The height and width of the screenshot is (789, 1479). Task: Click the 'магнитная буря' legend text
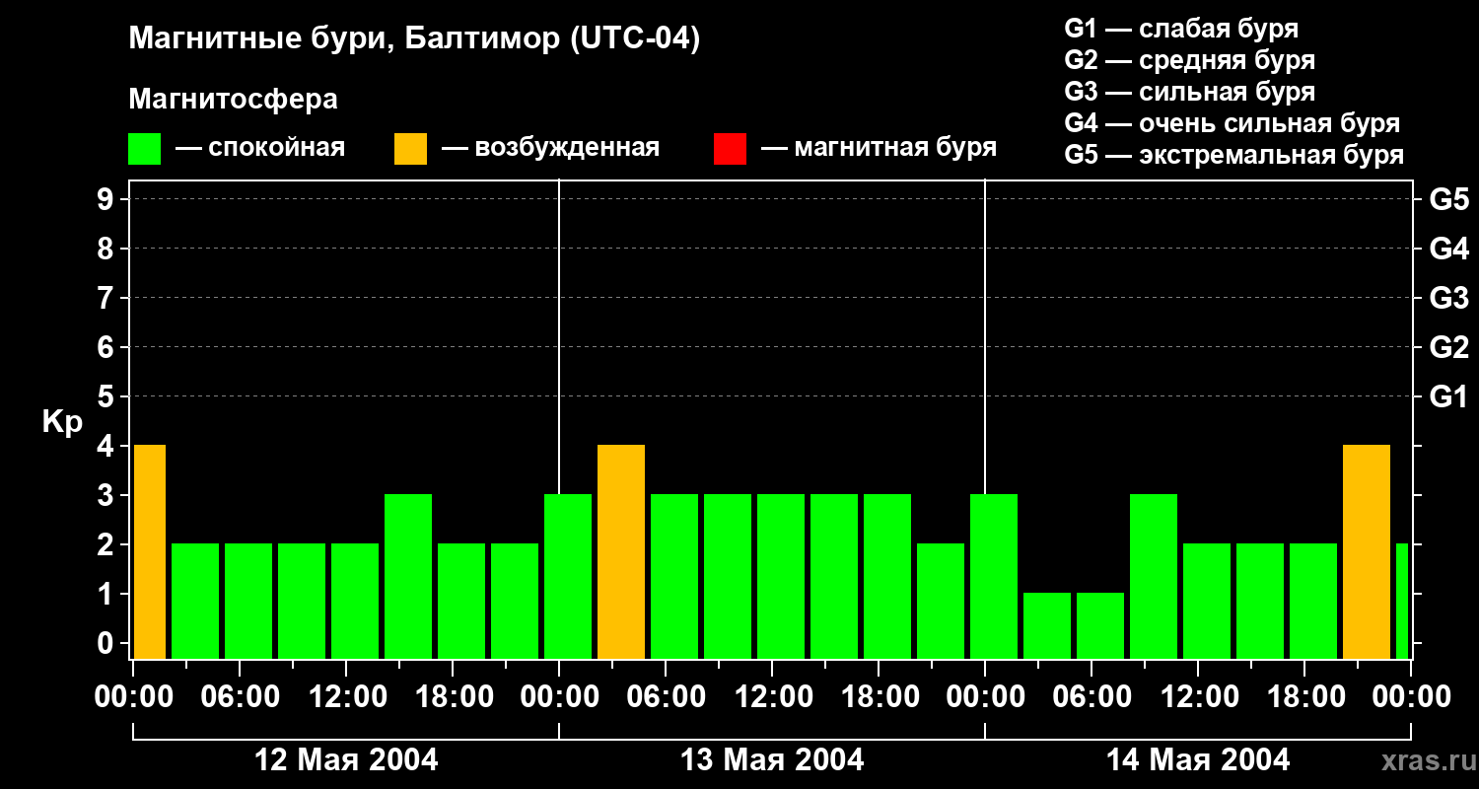tap(895, 149)
